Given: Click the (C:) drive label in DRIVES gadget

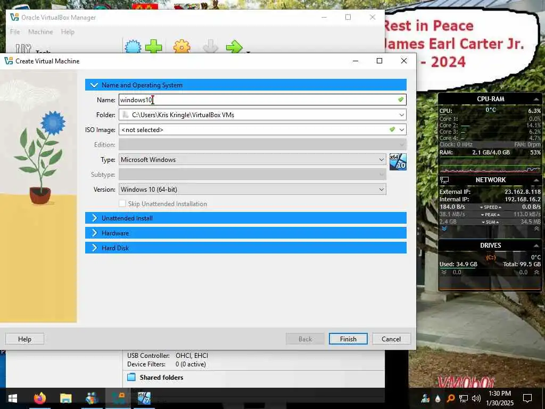Looking at the screenshot, I should point(491,257).
